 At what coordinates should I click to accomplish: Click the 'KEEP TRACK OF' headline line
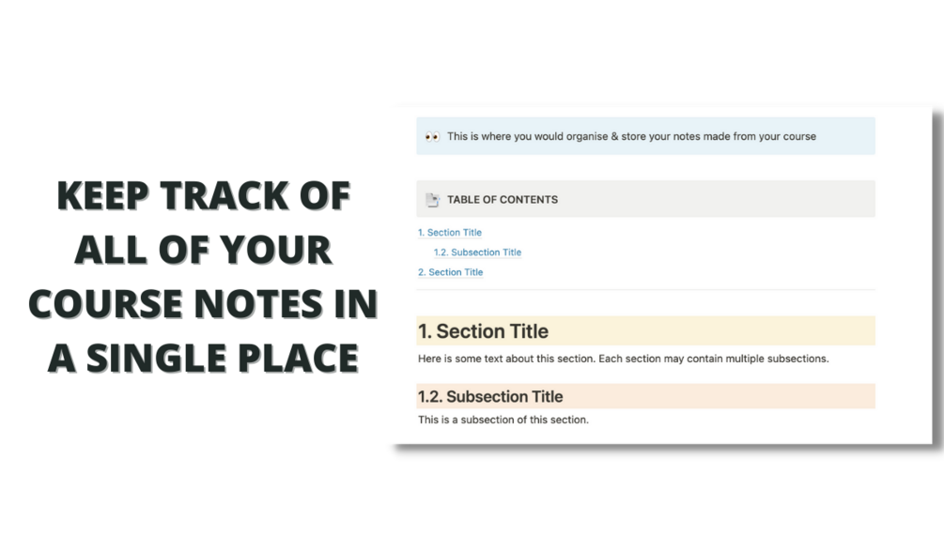click(x=204, y=195)
